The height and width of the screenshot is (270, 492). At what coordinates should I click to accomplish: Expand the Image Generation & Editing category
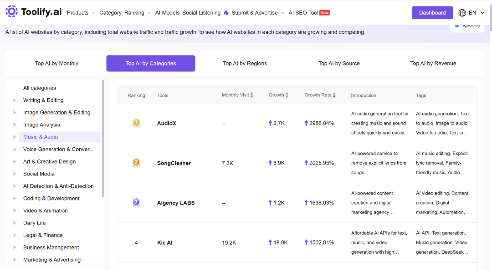coord(15,112)
